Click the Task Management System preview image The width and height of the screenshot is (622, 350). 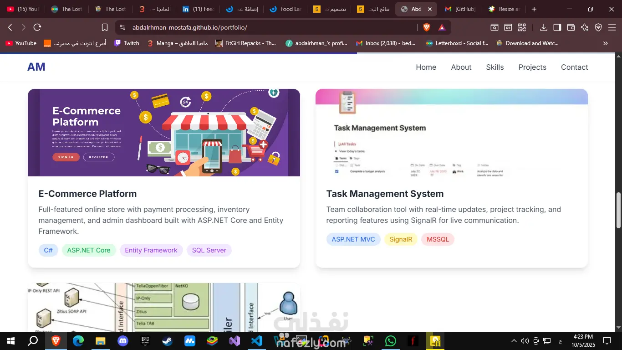(x=452, y=133)
